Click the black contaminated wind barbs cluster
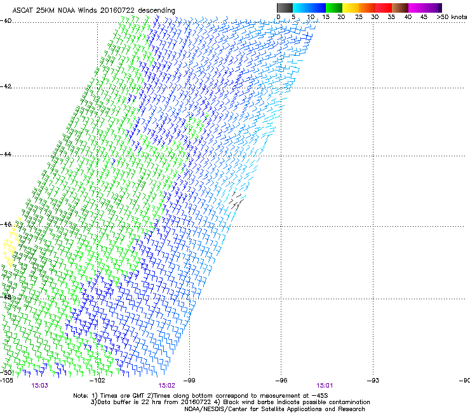Image resolution: width=470 pixels, height=413 pixels. click(x=237, y=201)
